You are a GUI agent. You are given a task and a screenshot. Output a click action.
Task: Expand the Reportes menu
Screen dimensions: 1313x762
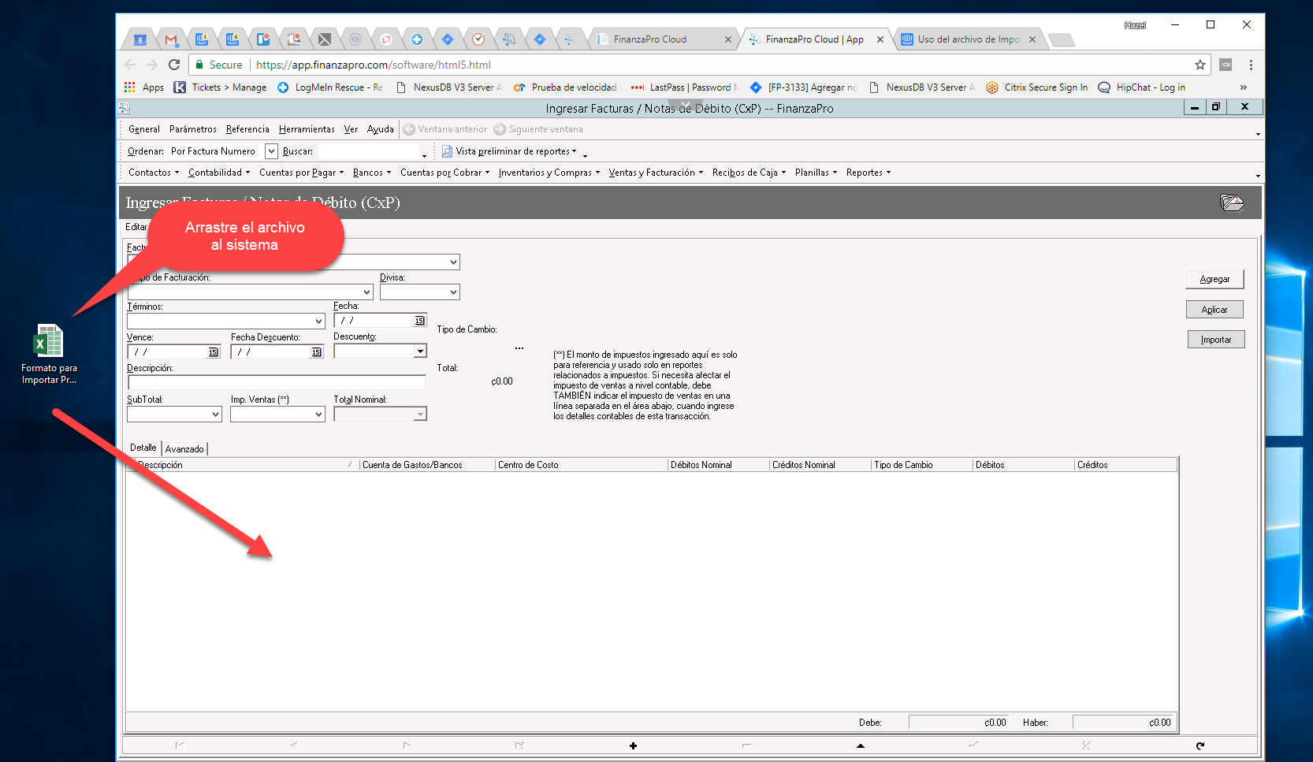(868, 173)
